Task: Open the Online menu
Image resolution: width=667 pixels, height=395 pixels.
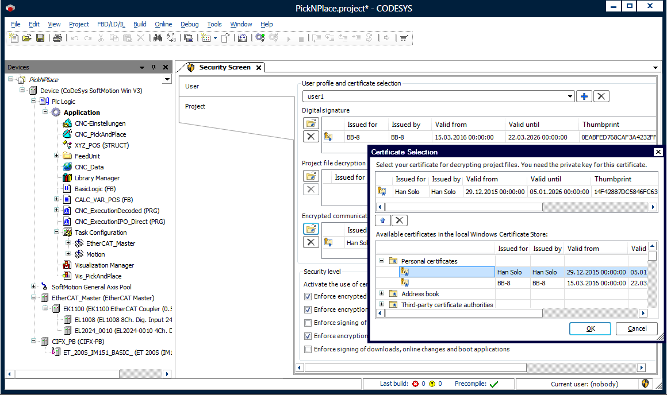Action: [163, 24]
